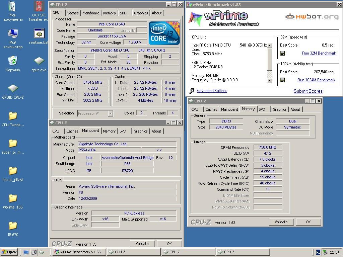Open the Processor #1 selection dropdown

(110, 113)
